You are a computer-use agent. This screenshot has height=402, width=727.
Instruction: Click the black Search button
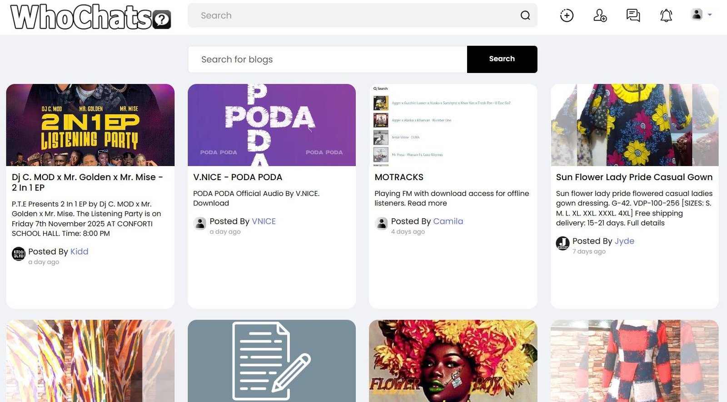pyautogui.click(x=502, y=59)
